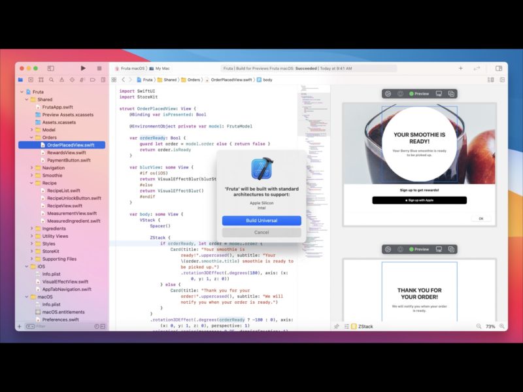The image size is (523, 392).
Task: Open the Orders segment of jump bar
Action: click(x=191, y=80)
